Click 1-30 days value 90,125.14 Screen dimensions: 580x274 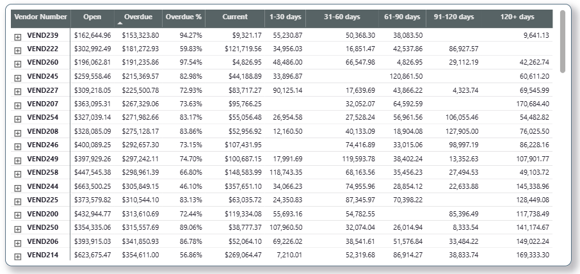point(287,90)
